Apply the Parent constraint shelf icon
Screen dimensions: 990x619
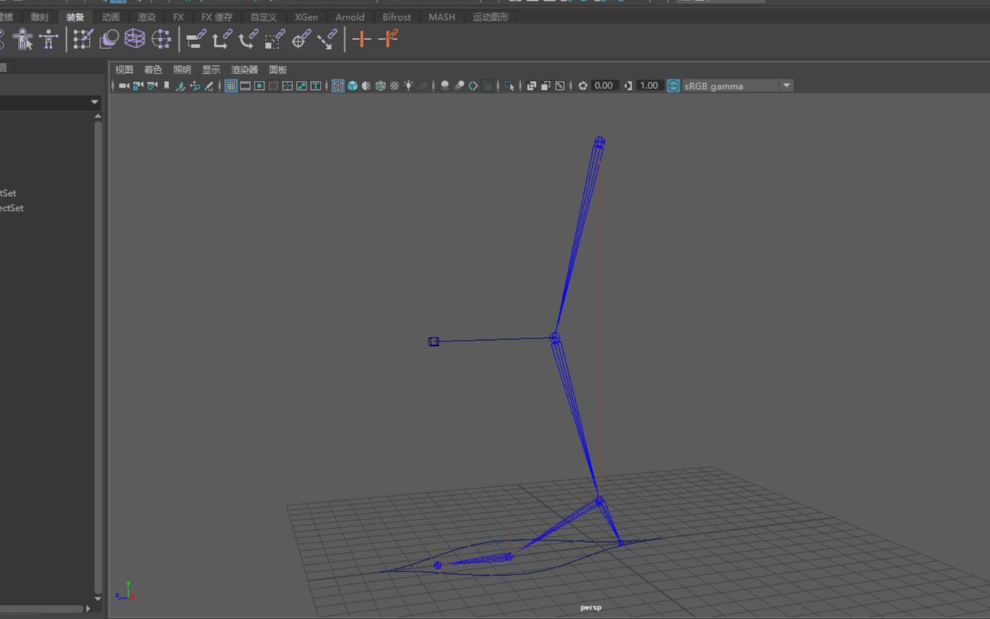(x=197, y=39)
